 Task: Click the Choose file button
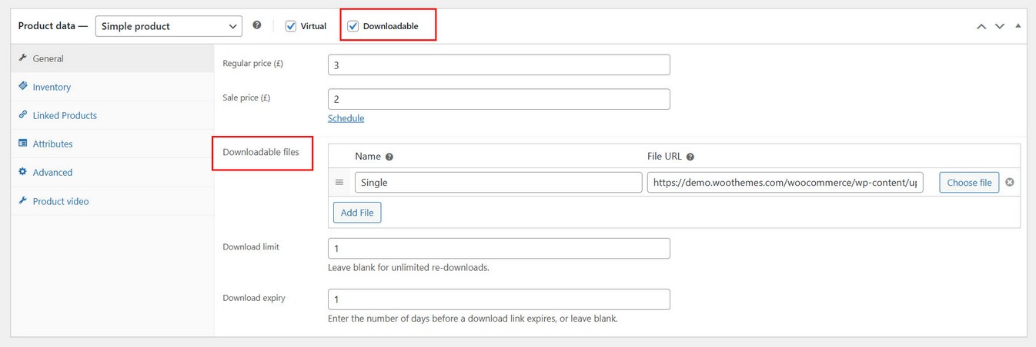(x=969, y=183)
